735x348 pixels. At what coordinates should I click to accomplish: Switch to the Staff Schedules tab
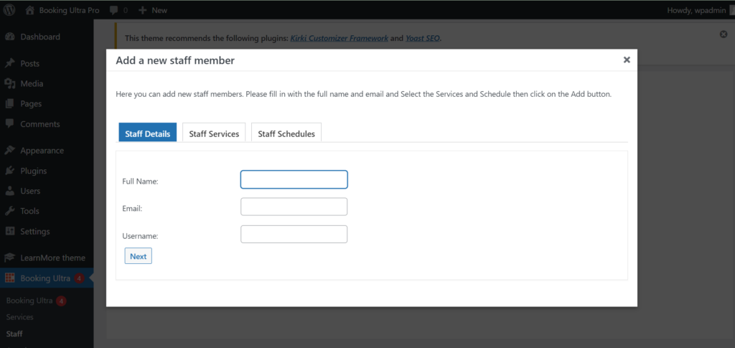pyautogui.click(x=286, y=133)
